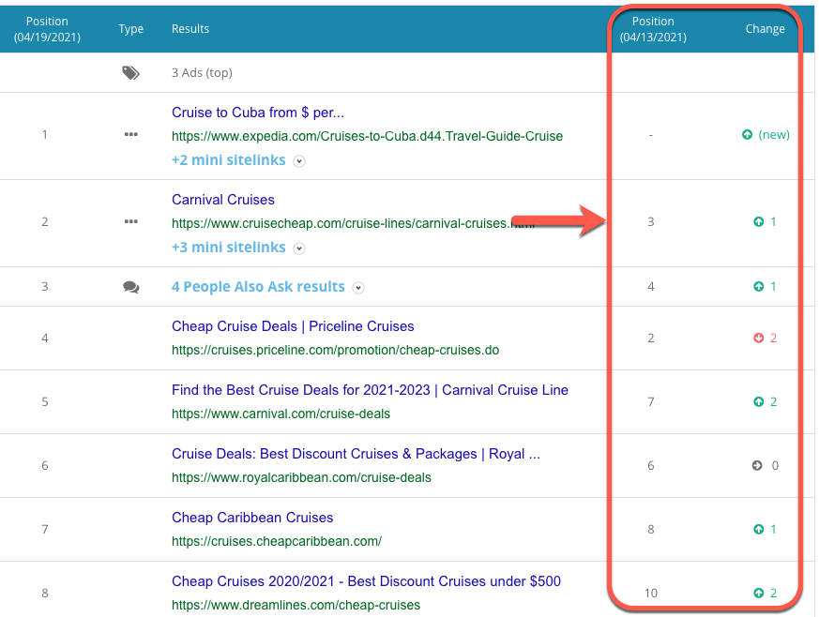
Task: Open the royalcaribbean.com cruise-deals URL
Action: click(x=301, y=477)
